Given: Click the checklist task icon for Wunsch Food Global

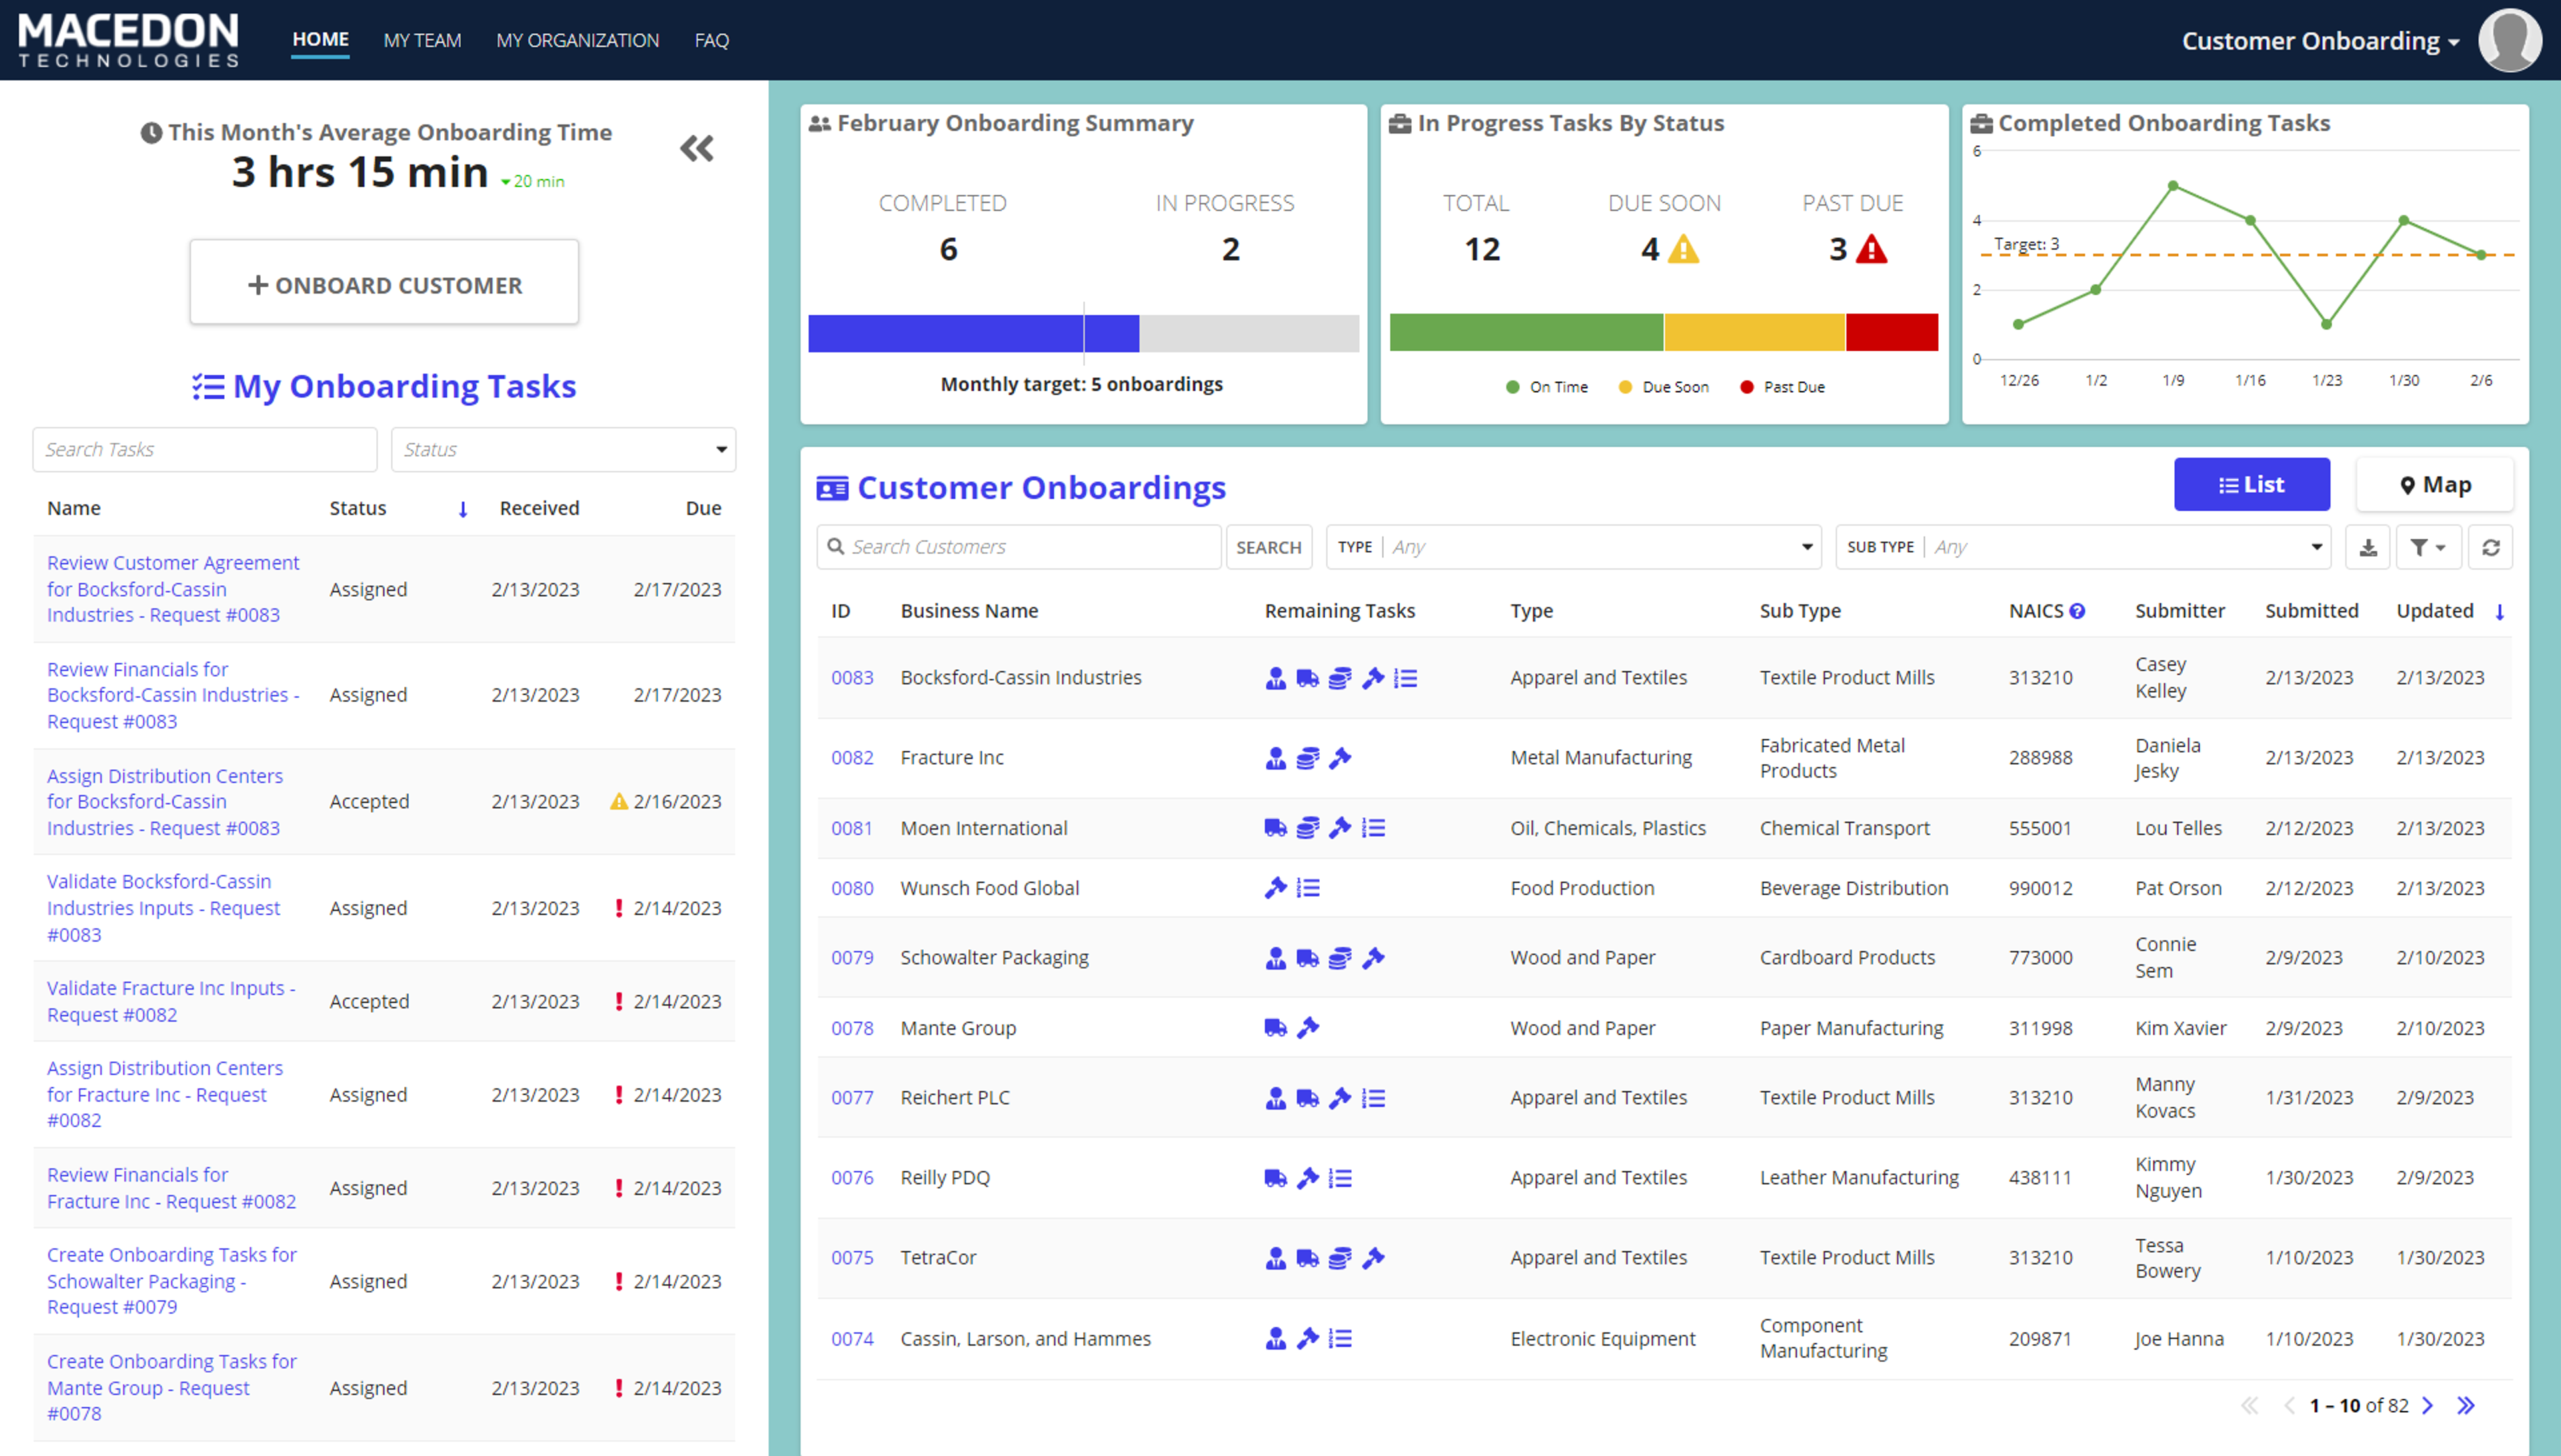Looking at the screenshot, I should (1309, 888).
